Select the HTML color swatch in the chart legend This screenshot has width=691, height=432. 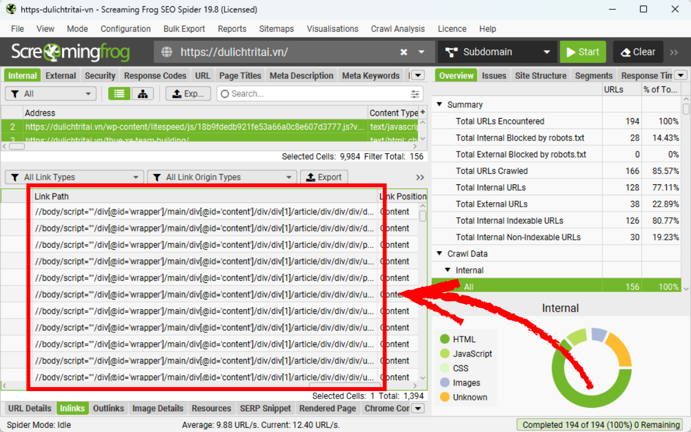pyautogui.click(x=445, y=339)
